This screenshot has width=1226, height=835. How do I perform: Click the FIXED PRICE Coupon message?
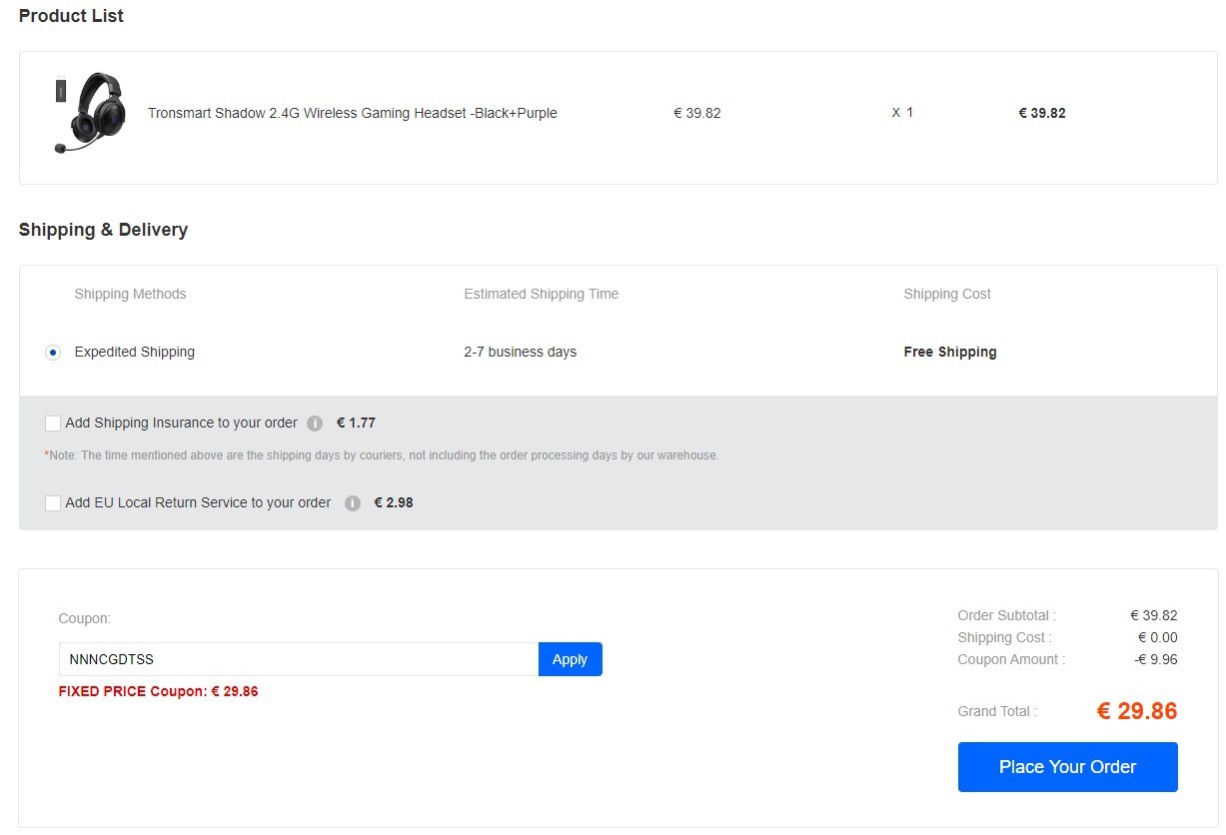(x=159, y=691)
